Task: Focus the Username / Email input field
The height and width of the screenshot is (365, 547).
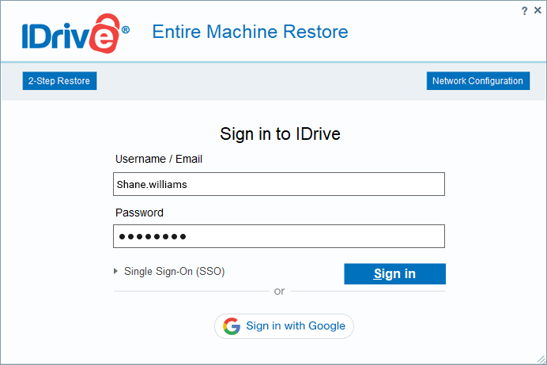Action: 279,184
